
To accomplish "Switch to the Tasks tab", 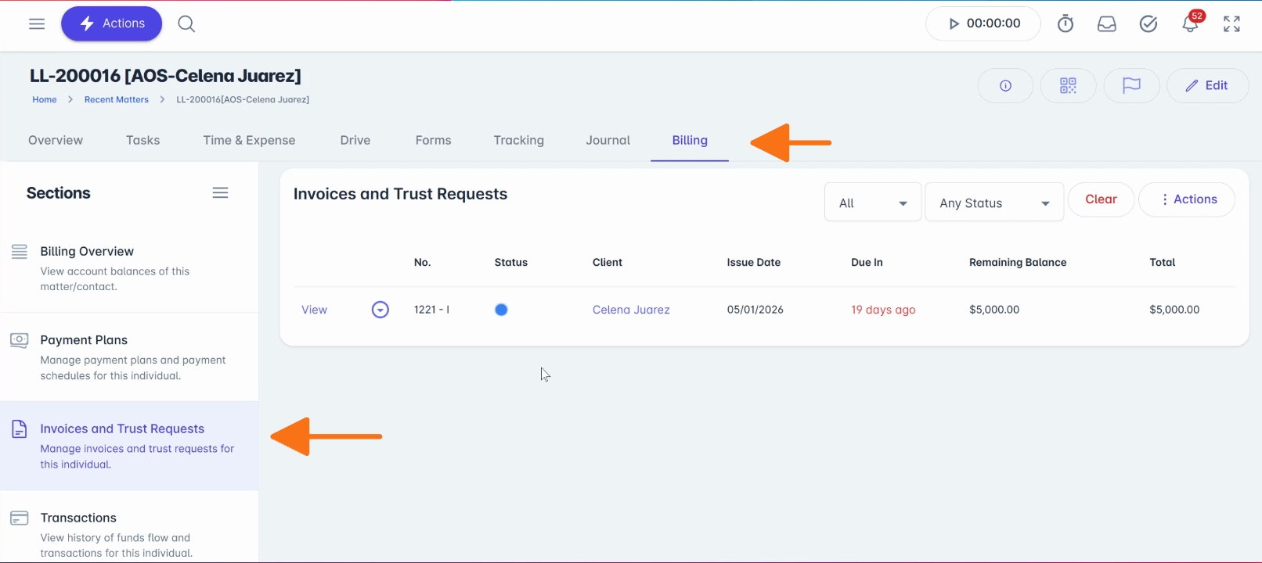I will coord(143,140).
